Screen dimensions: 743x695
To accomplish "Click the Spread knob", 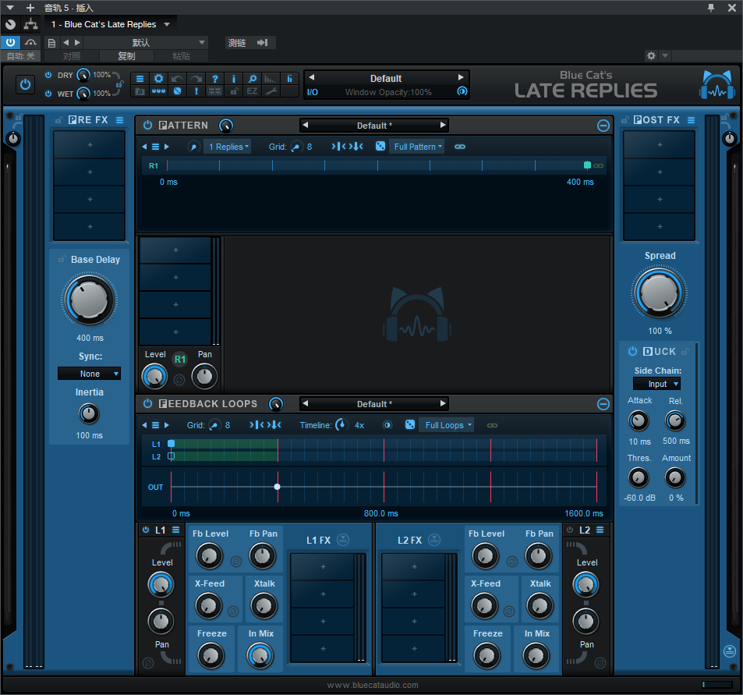I will point(659,293).
